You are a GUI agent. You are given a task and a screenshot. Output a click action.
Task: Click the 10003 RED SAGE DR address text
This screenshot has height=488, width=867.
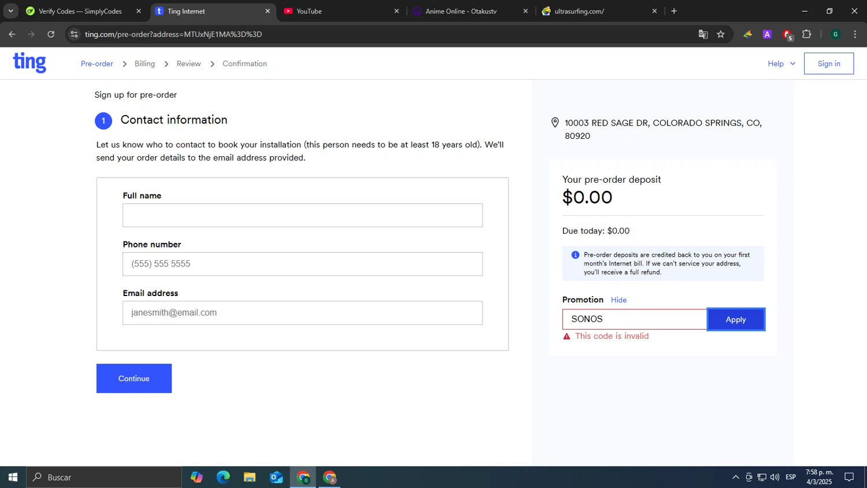click(663, 130)
